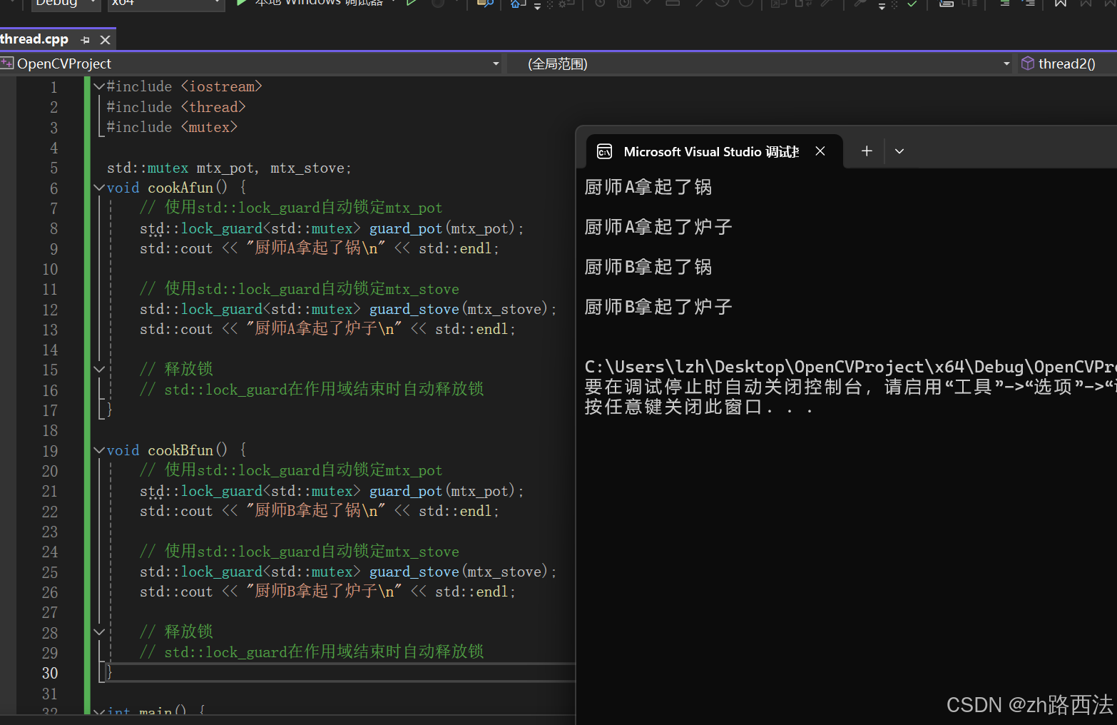The image size is (1117, 725).
Task: Open the console tab options chevron
Action: point(899,151)
